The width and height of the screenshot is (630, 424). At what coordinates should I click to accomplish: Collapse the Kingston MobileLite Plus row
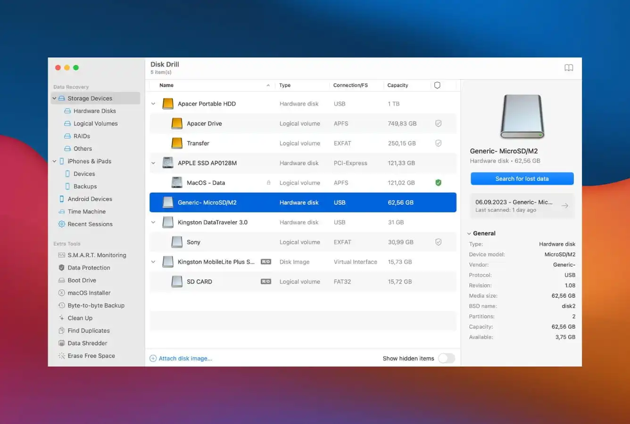[153, 262]
